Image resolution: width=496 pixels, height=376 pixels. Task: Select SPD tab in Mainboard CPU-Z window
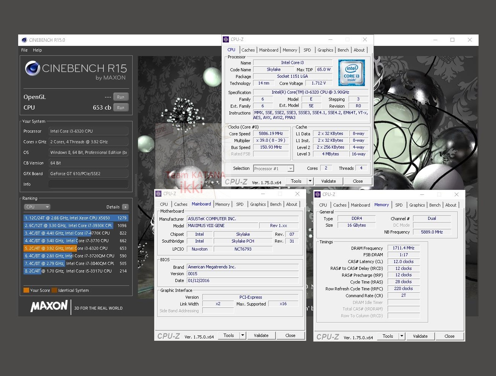tap(240, 204)
